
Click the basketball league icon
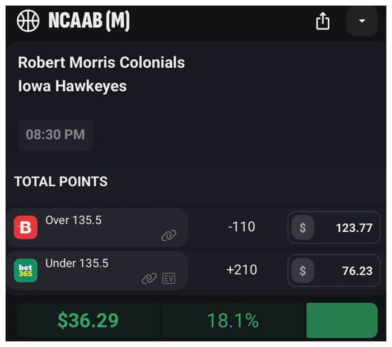(28, 21)
